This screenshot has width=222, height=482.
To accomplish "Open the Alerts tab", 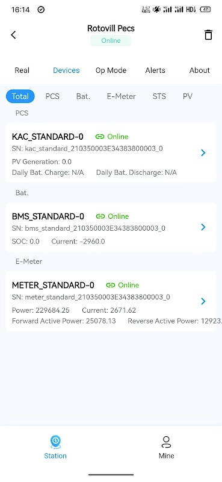I will (x=155, y=70).
